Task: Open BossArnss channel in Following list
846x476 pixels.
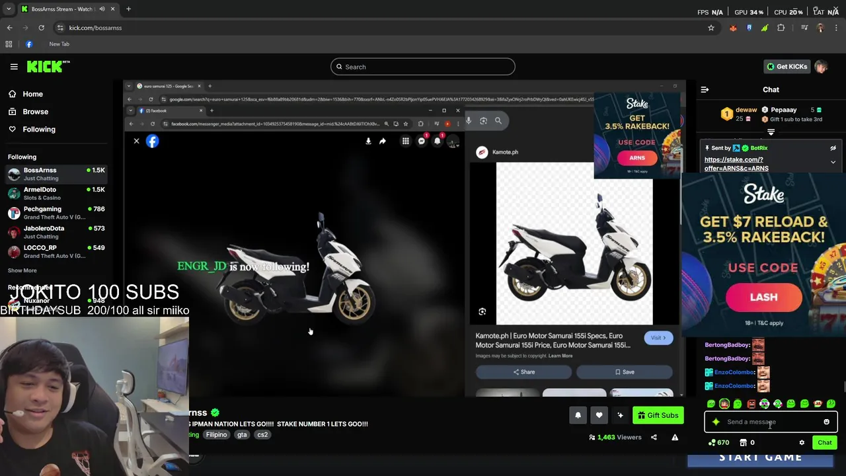Action: (56, 174)
